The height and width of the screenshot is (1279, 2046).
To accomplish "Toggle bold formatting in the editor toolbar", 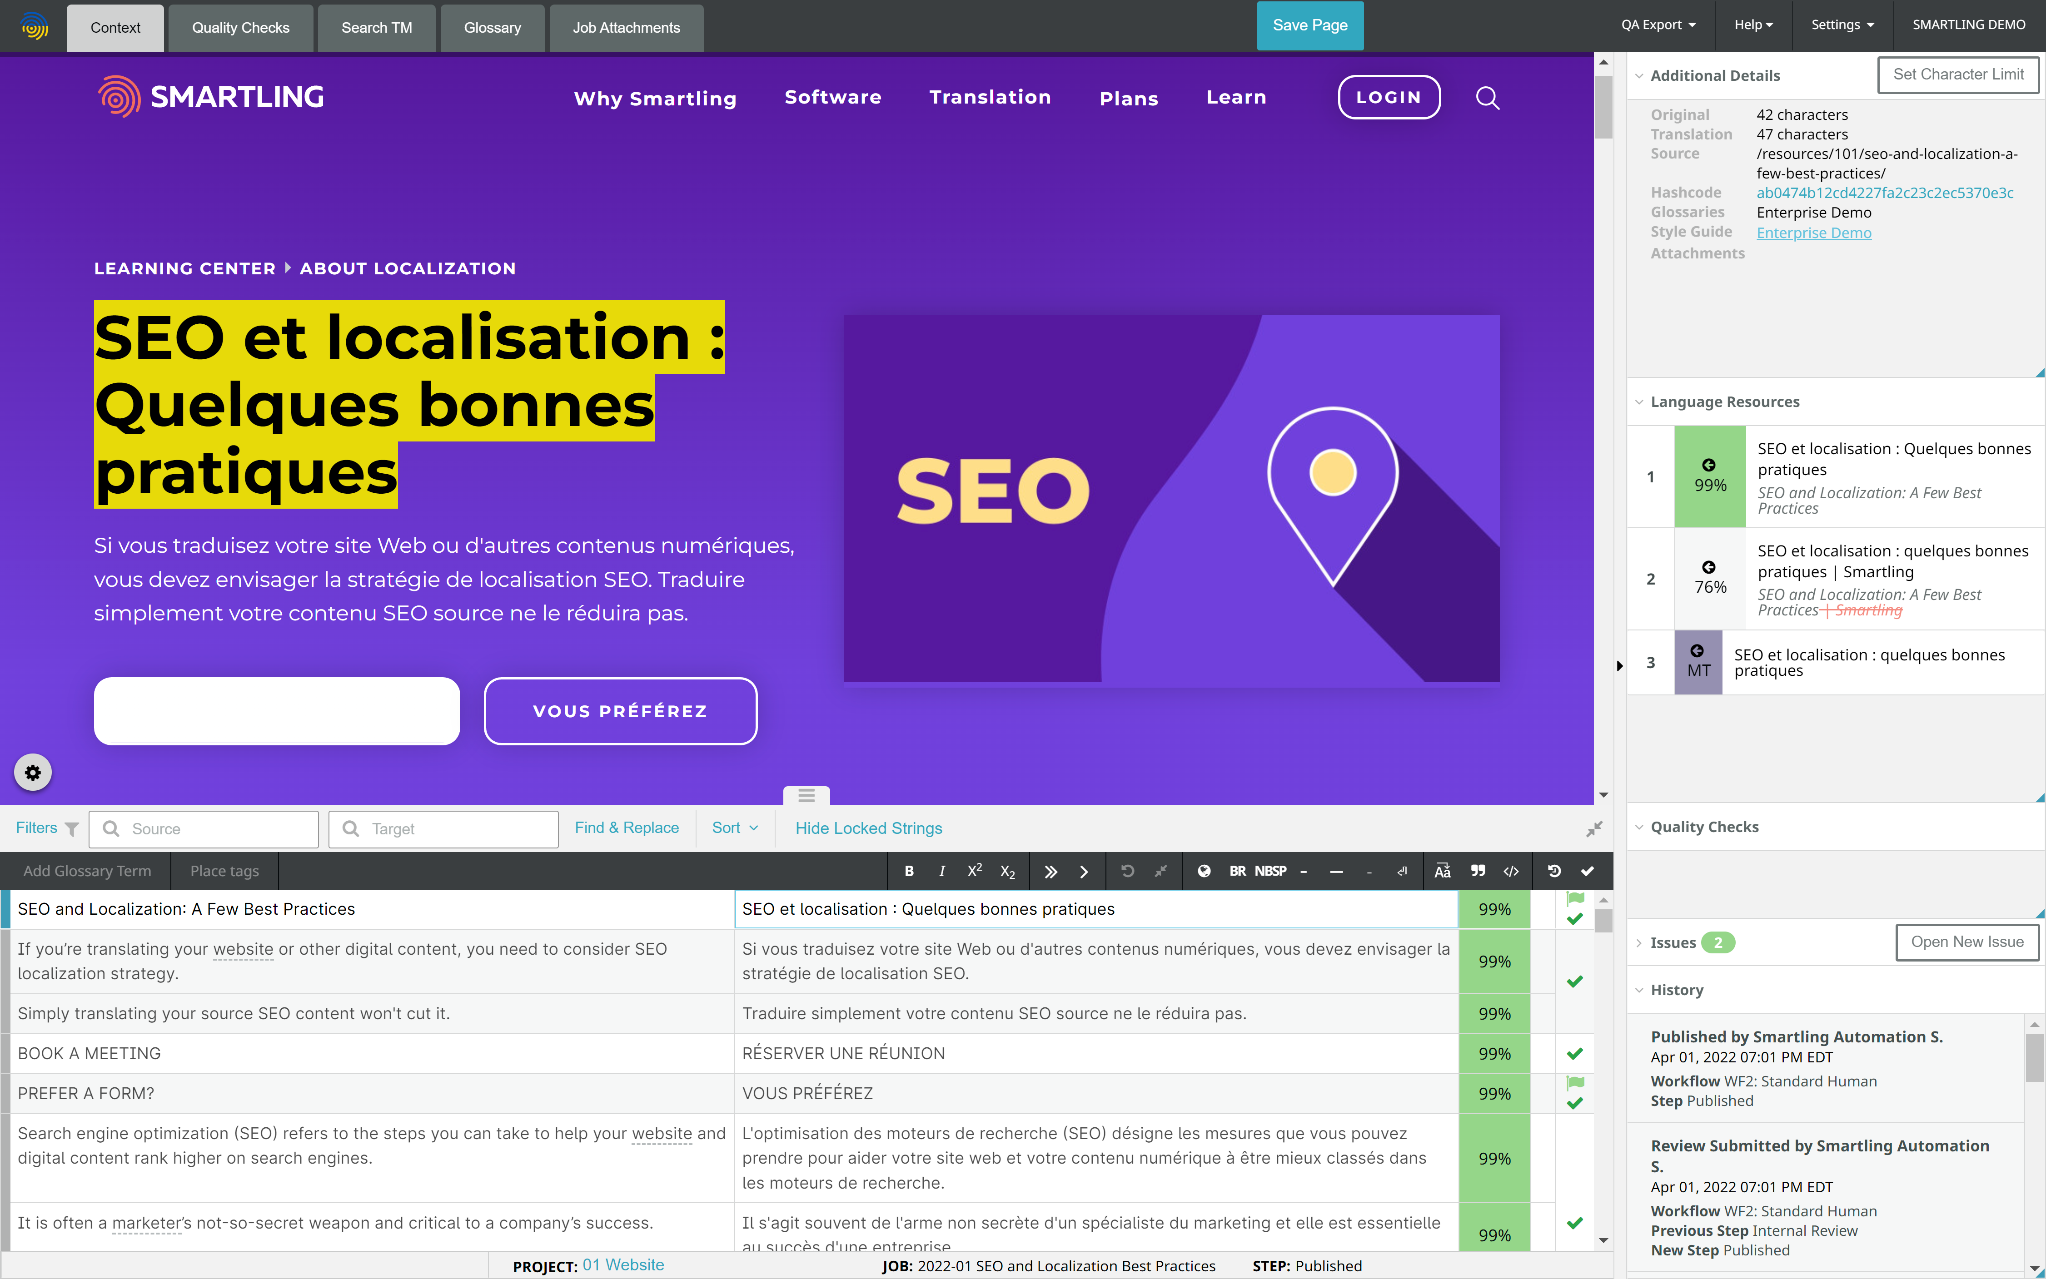I will point(909,871).
